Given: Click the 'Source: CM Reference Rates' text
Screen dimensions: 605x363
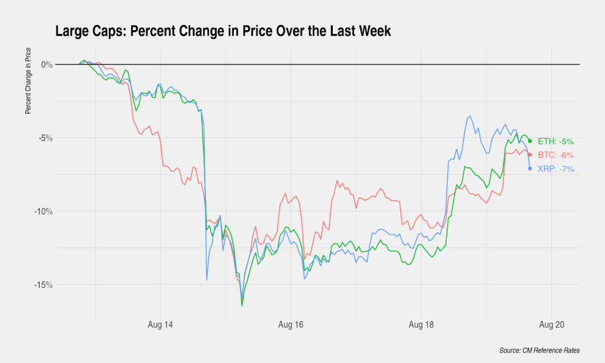Looking at the screenshot, I should point(539,350).
